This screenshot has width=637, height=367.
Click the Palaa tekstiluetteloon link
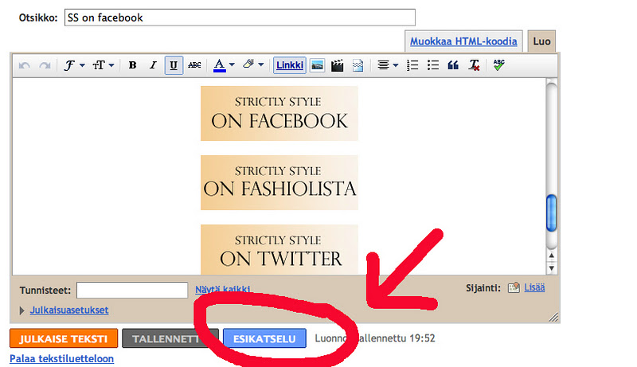click(x=62, y=358)
